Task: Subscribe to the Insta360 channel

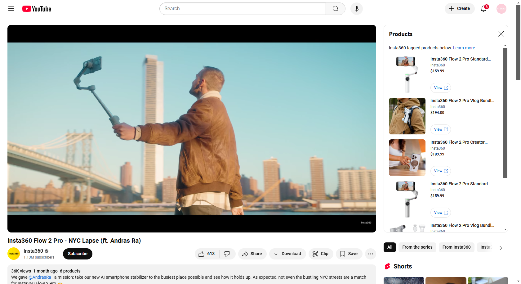Action: pyautogui.click(x=77, y=254)
